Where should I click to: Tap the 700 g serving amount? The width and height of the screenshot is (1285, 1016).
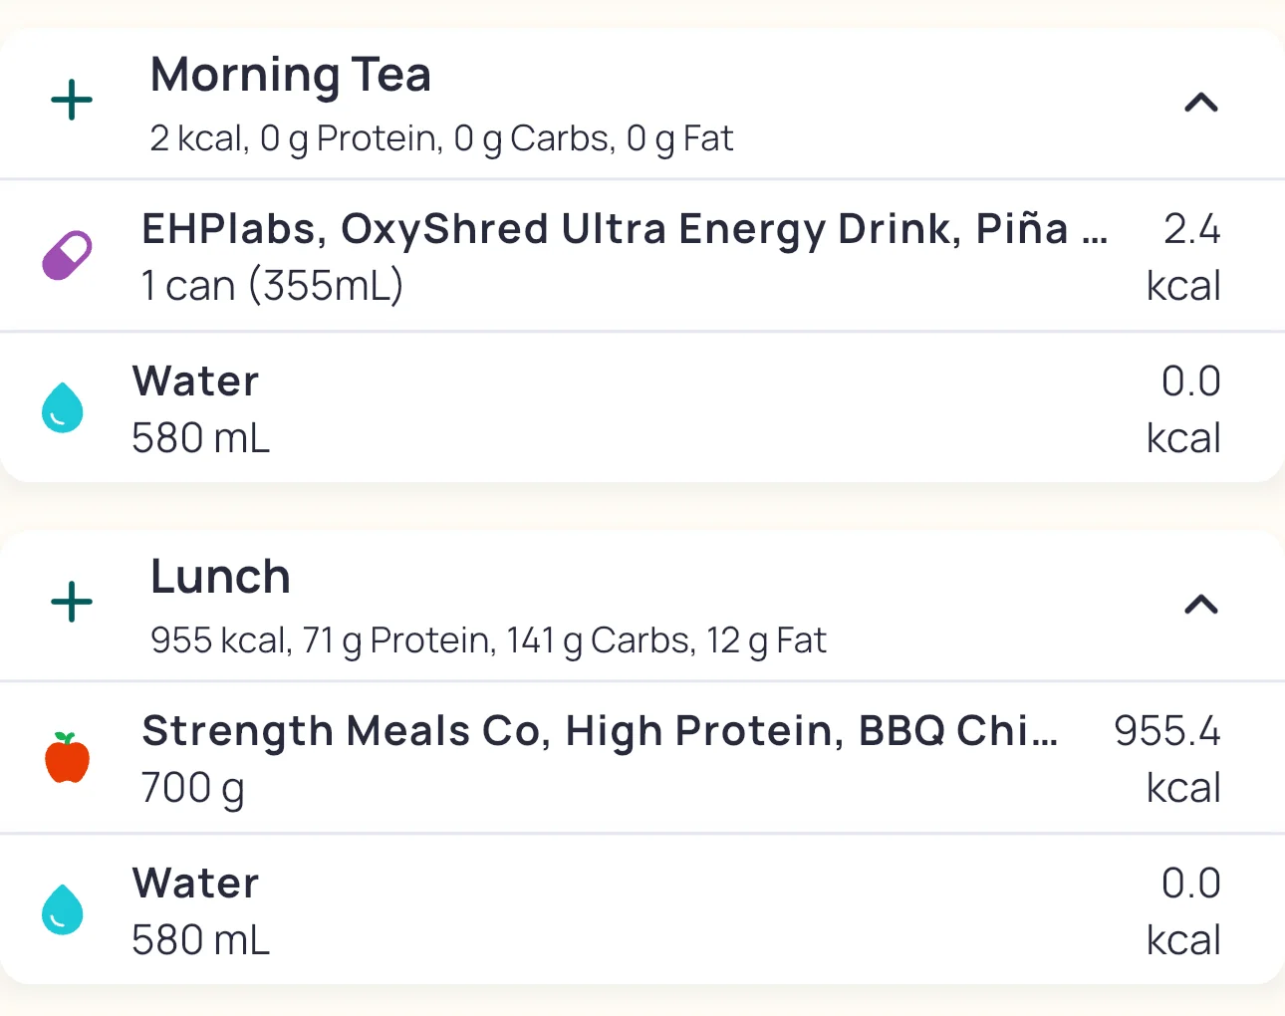coord(193,788)
